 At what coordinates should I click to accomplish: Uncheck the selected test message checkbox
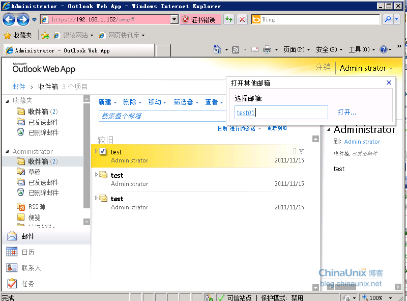(103, 151)
